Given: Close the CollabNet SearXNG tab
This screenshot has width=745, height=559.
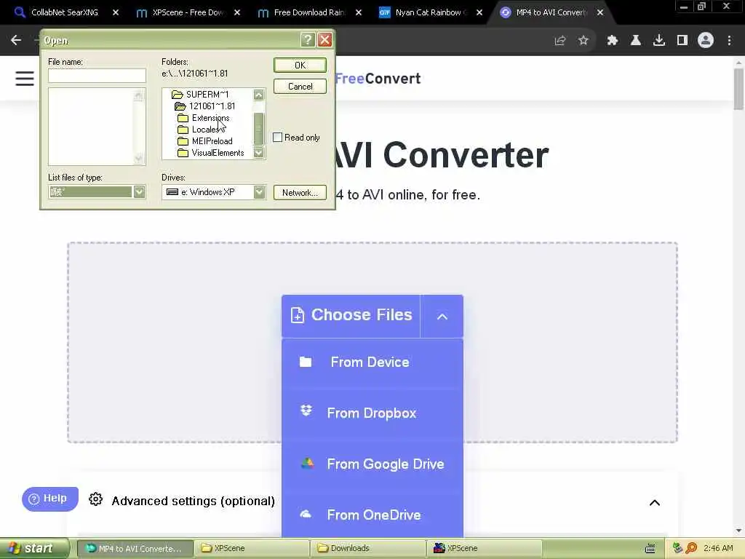Looking at the screenshot, I should [116, 12].
